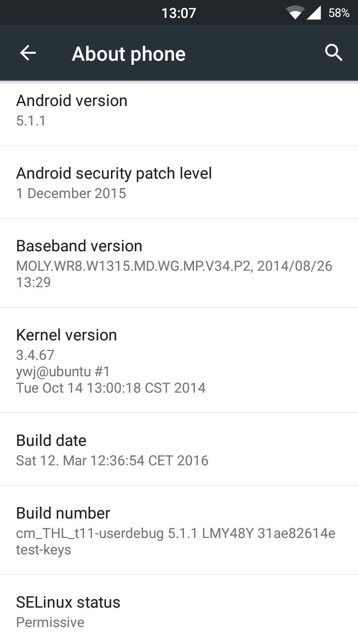The height and width of the screenshot is (637, 358).
Task: Tap the 1 December 2015 patch date
Action: (71, 193)
